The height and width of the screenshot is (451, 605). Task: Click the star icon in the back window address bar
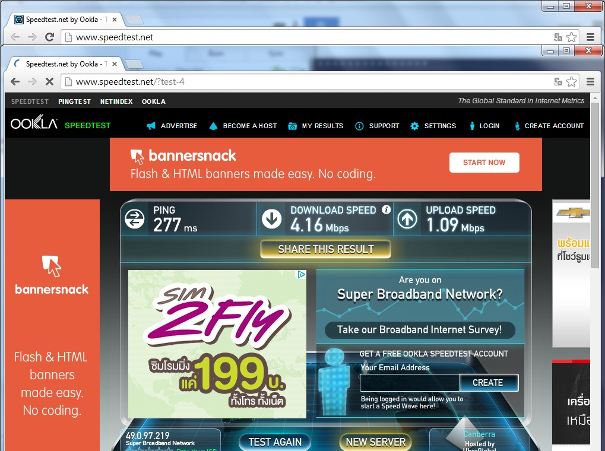(x=571, y=37)
